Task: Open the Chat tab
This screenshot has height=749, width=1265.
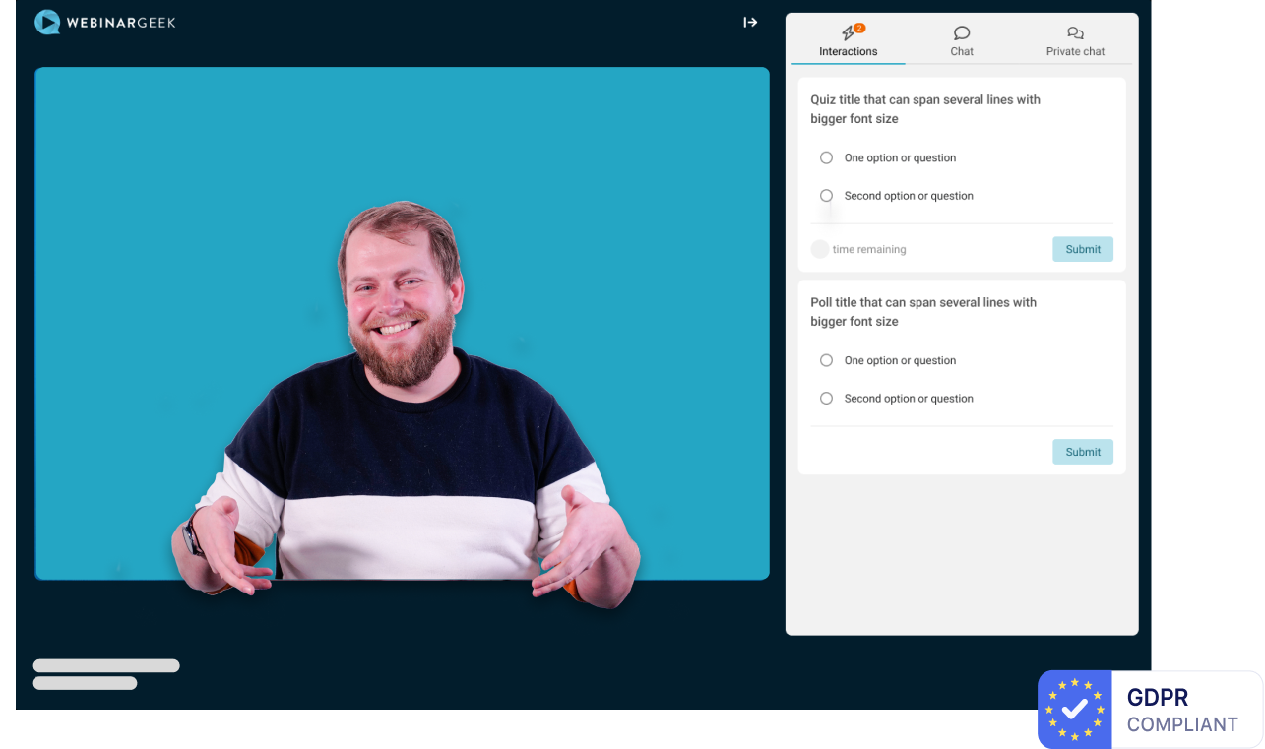Action: pyautogui.click(x=962, y=41)
